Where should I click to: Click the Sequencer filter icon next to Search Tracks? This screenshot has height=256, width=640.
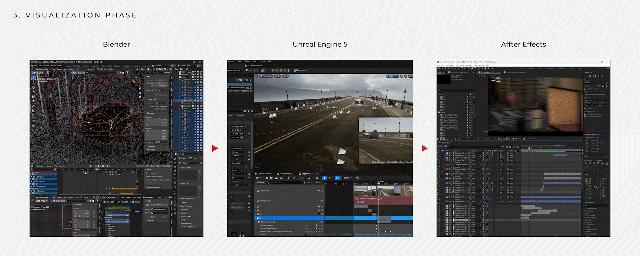point(304,182)
